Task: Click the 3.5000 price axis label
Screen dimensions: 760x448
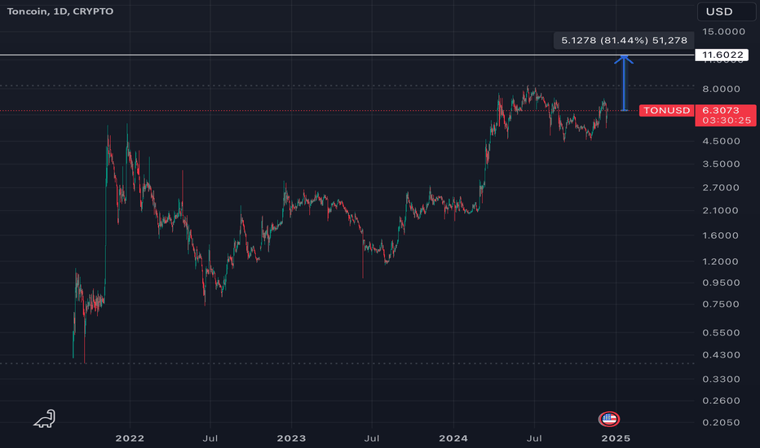Action: [x=721, y=165]
